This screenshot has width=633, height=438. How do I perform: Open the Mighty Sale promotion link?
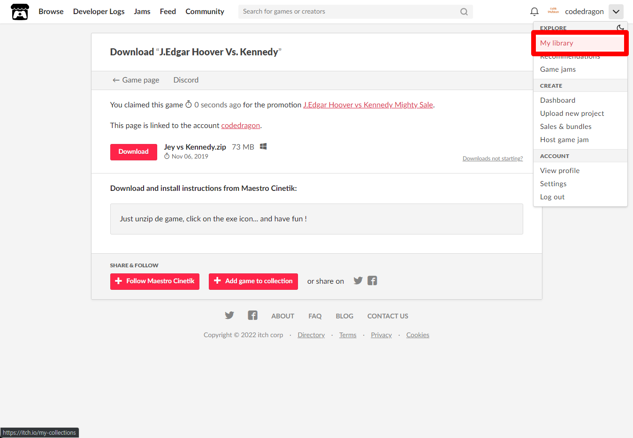[368, 105]
